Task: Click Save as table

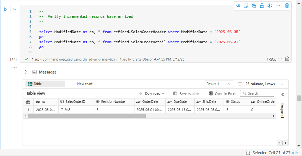Action: [186, 93]
